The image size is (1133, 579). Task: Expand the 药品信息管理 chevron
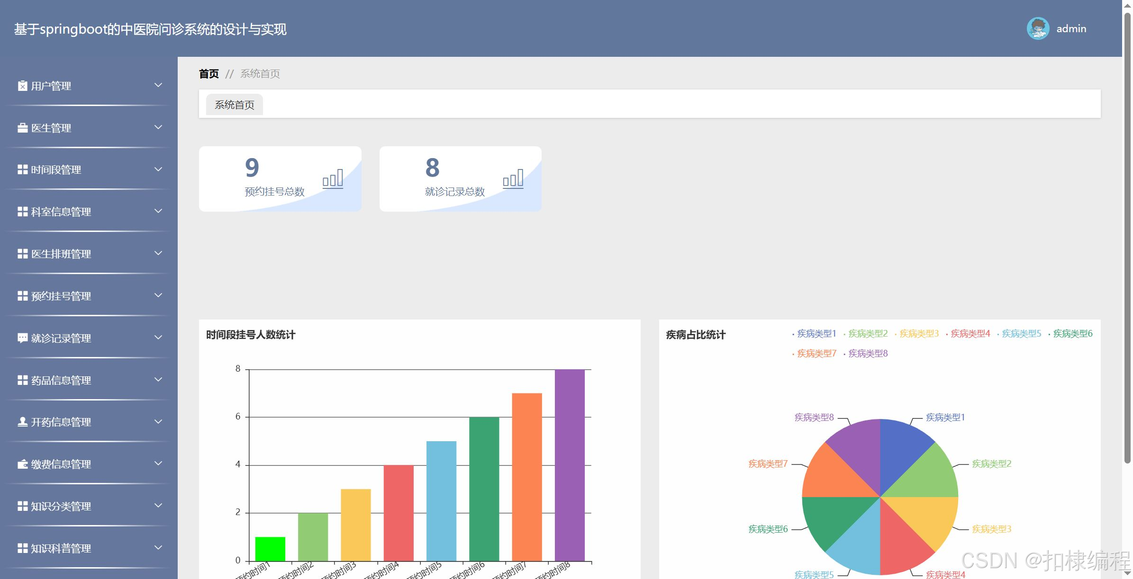[x=158, y=380]
